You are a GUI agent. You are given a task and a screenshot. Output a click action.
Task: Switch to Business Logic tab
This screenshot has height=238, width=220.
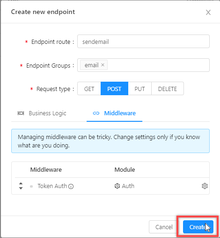click(x=42, y=113)
